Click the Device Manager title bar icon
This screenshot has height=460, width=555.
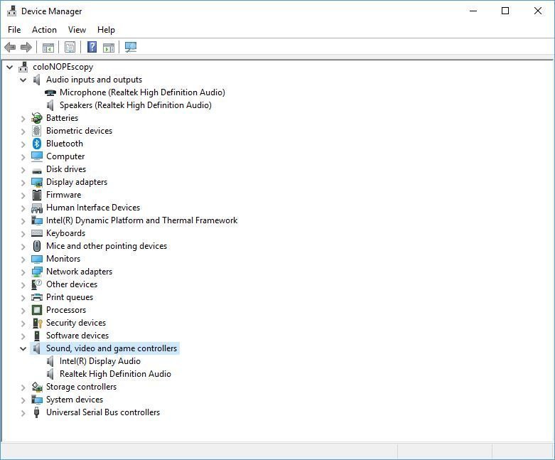11,11
